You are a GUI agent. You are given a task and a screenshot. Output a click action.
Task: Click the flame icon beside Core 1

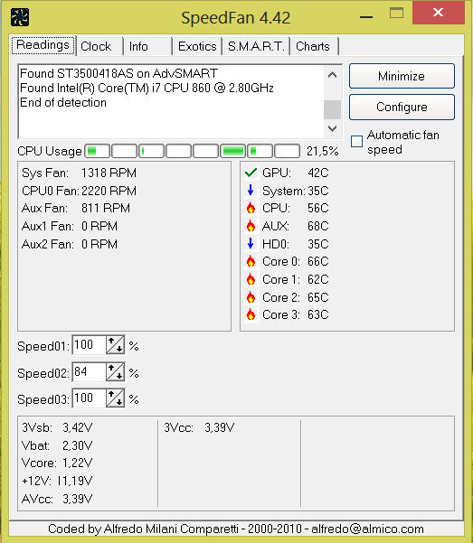[251, 279]
